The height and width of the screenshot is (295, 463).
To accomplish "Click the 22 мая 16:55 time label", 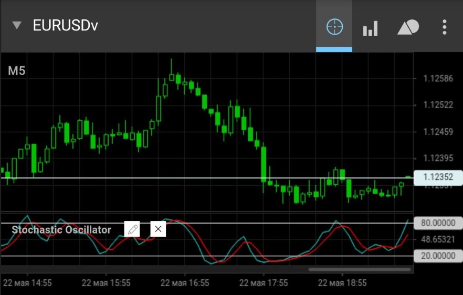I will (x=185, y=283).
